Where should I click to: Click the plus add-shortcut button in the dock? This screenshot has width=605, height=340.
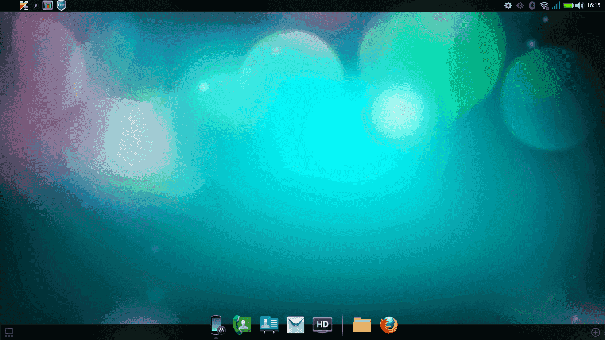click(596, 332)
